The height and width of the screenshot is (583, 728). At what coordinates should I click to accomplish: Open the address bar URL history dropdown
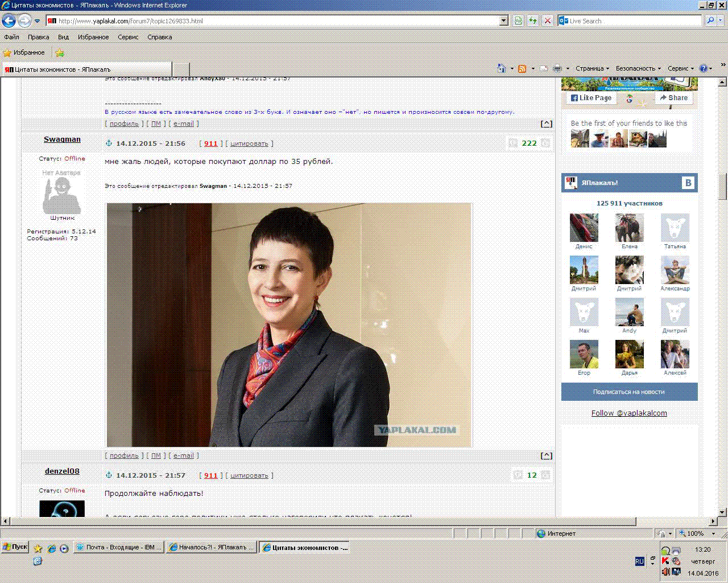tap(503, 21)
